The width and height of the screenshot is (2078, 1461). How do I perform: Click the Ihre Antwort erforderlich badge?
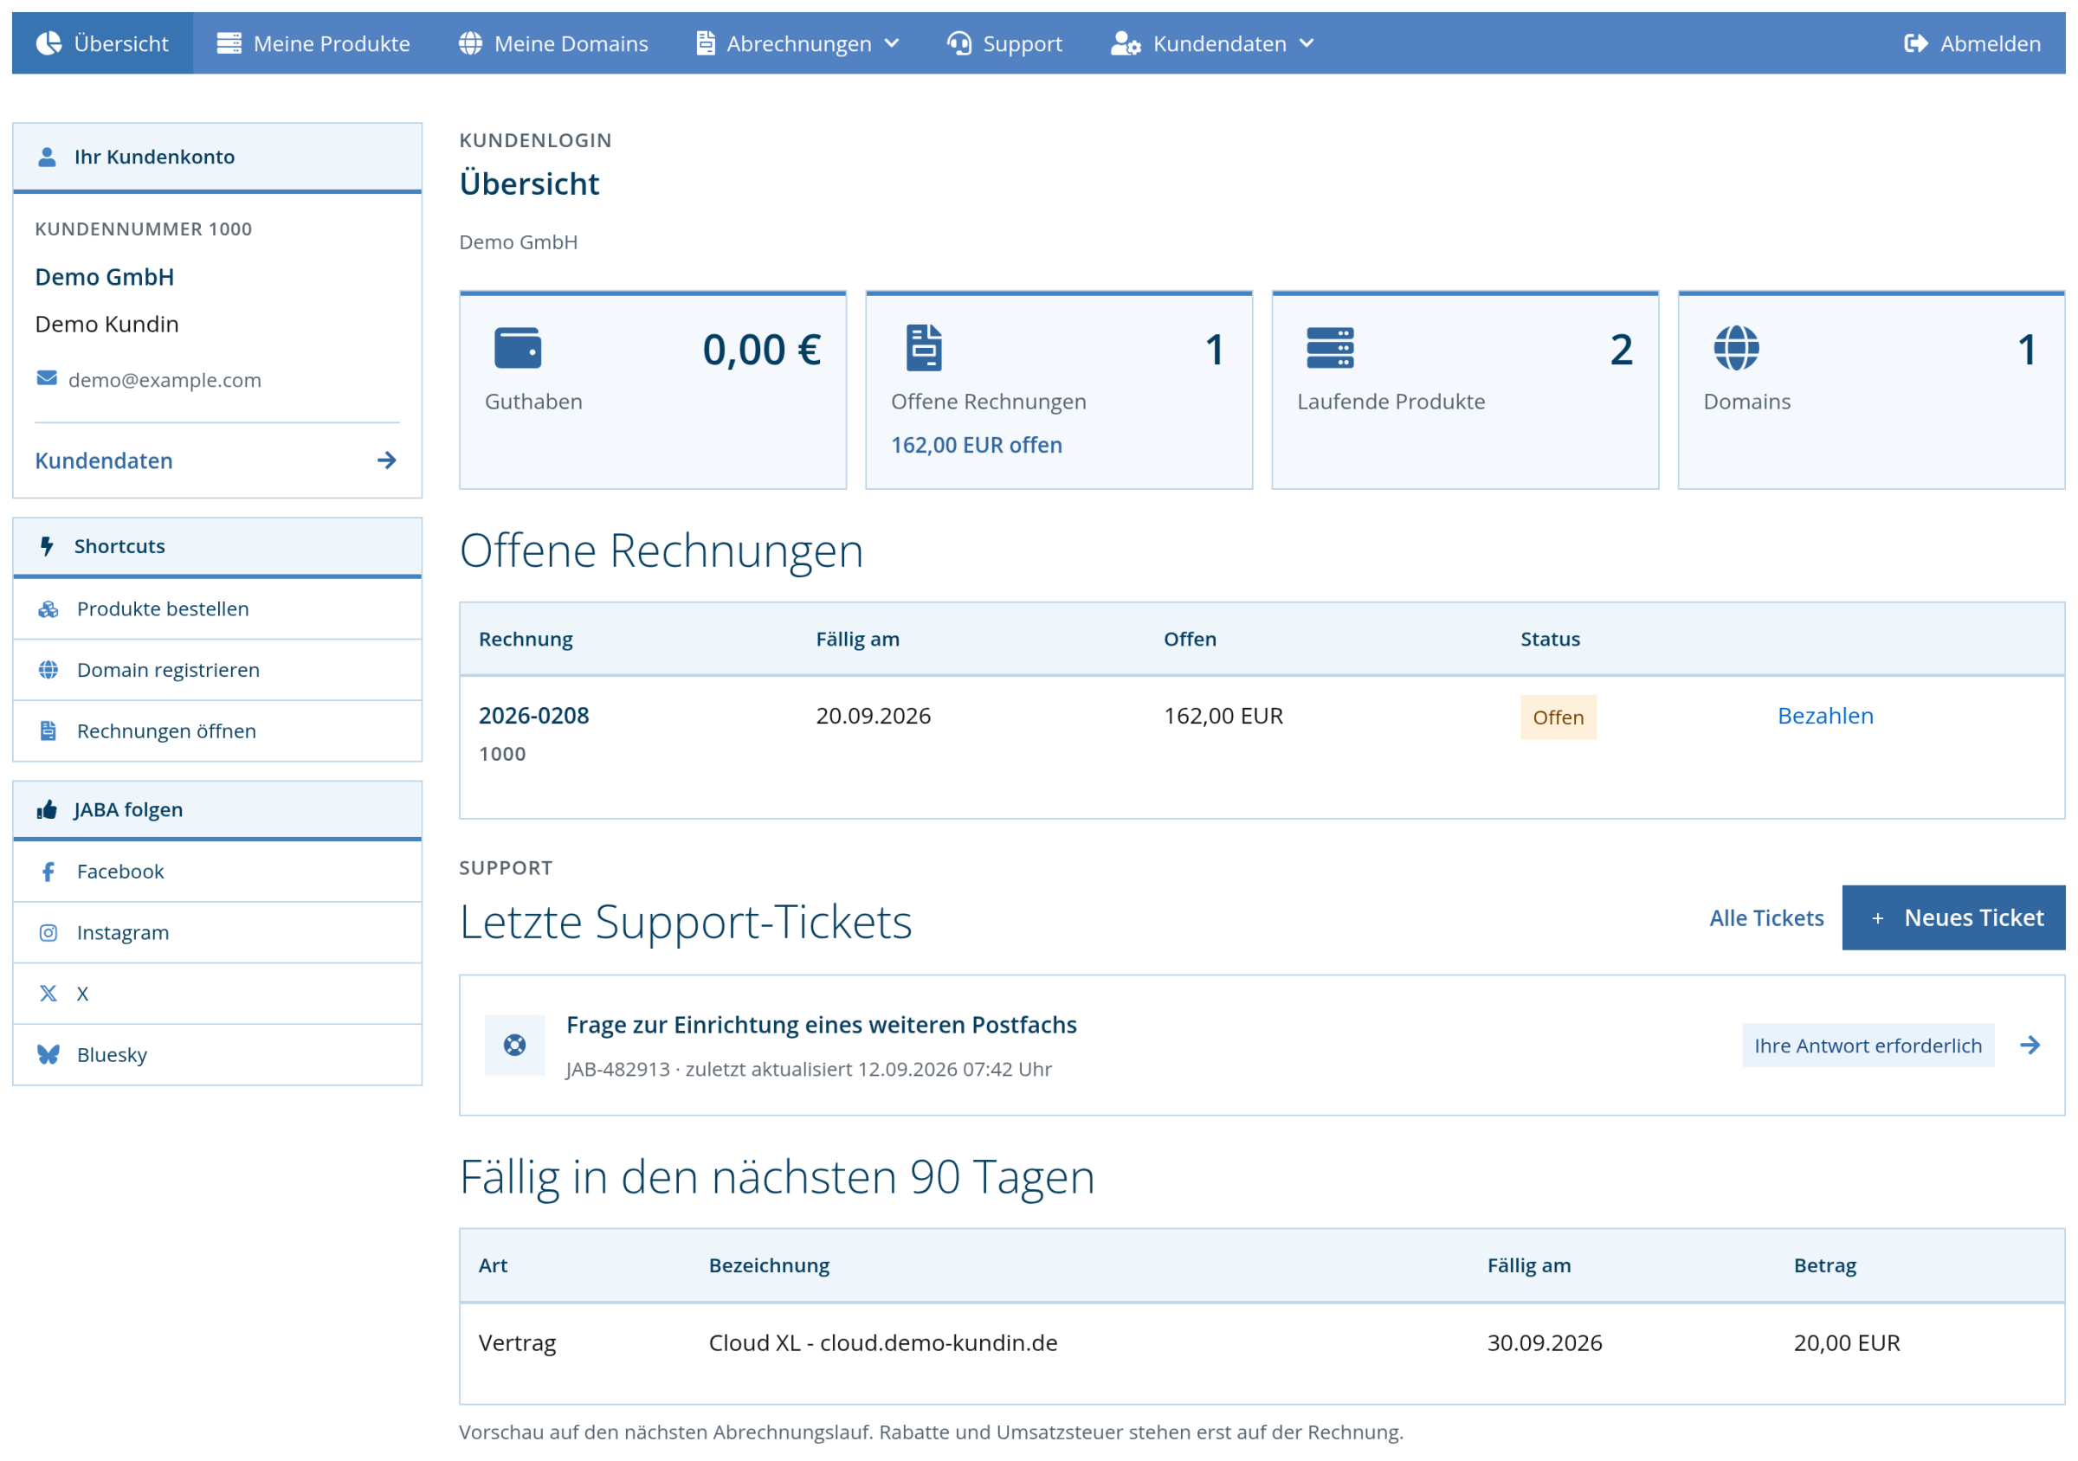[x=1868, y=1046]
